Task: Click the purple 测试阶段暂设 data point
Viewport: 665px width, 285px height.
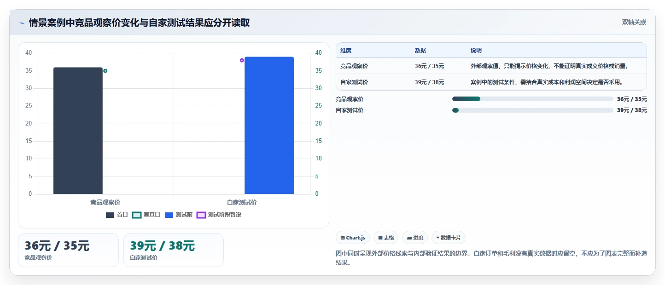Action: click(x=242, y=60)
